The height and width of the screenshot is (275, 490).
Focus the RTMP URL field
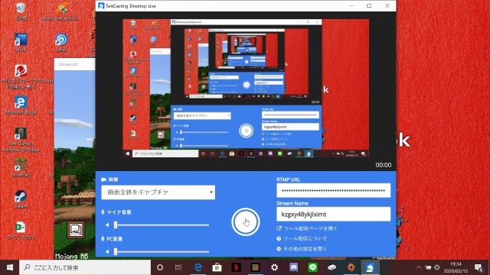334,190
